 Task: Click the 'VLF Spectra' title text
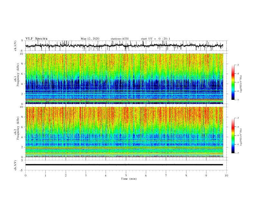point(36,39)
